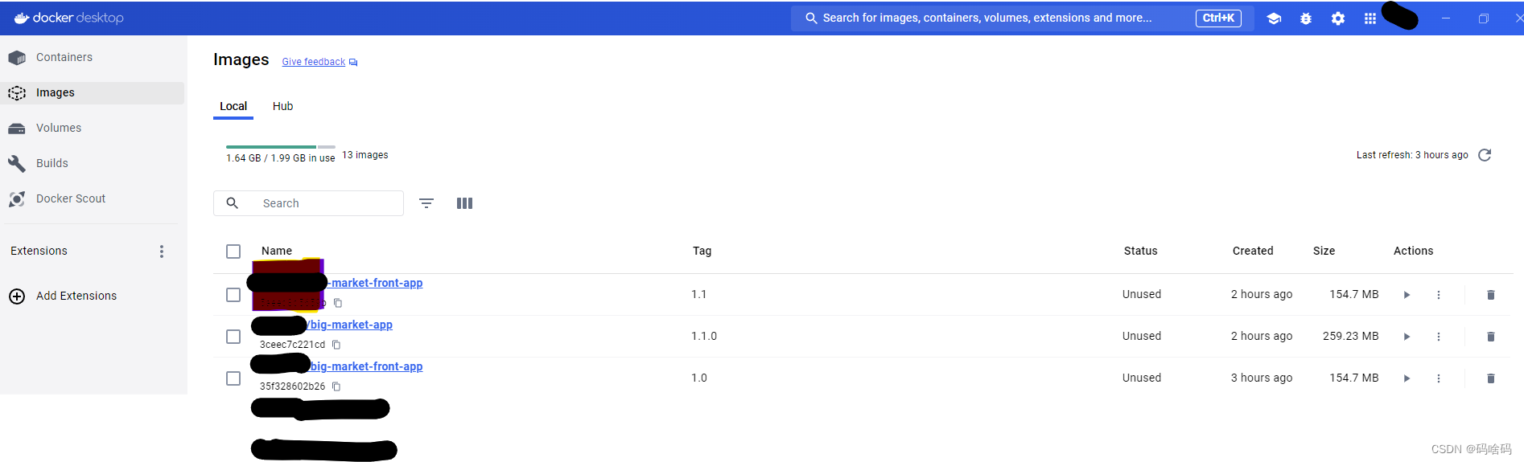Click the '13 images' count text
Image resolution: width=1524 pixels, height=462 pixels.
pos(365,155)
